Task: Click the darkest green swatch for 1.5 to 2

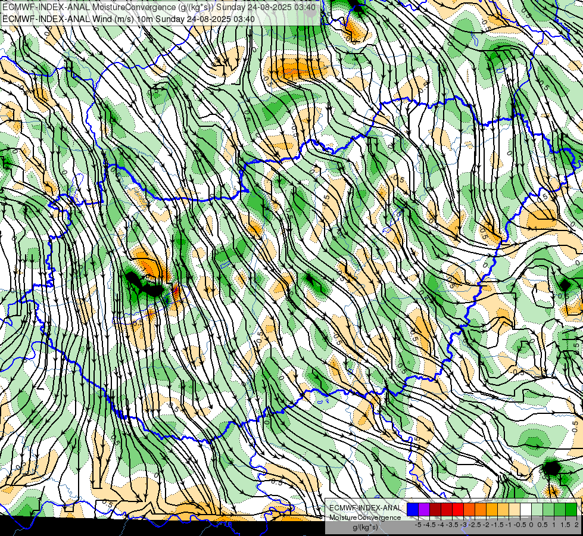Action: (571, 509)
